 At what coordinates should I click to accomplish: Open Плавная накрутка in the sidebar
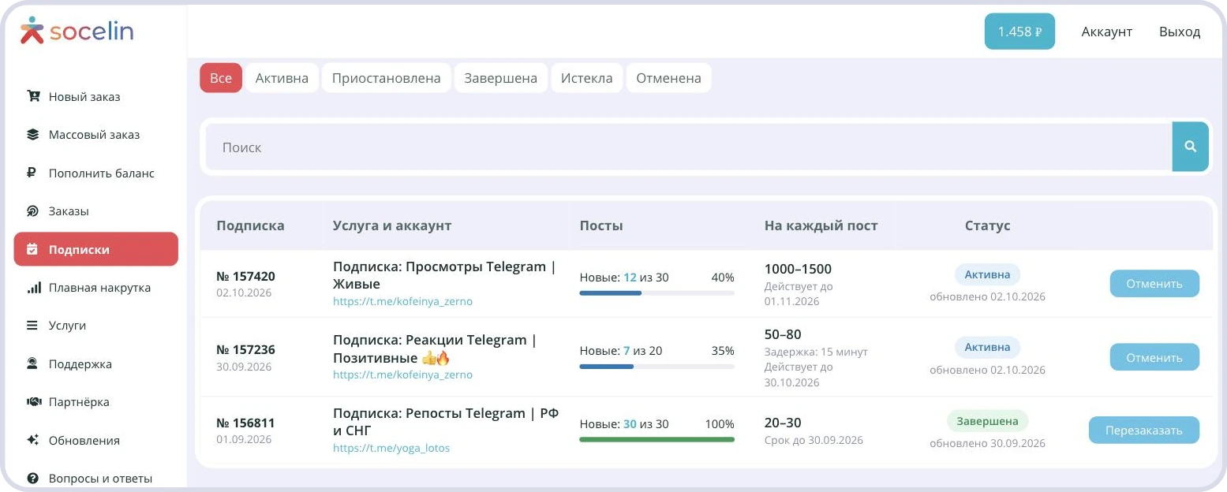(x=96, y=288)
